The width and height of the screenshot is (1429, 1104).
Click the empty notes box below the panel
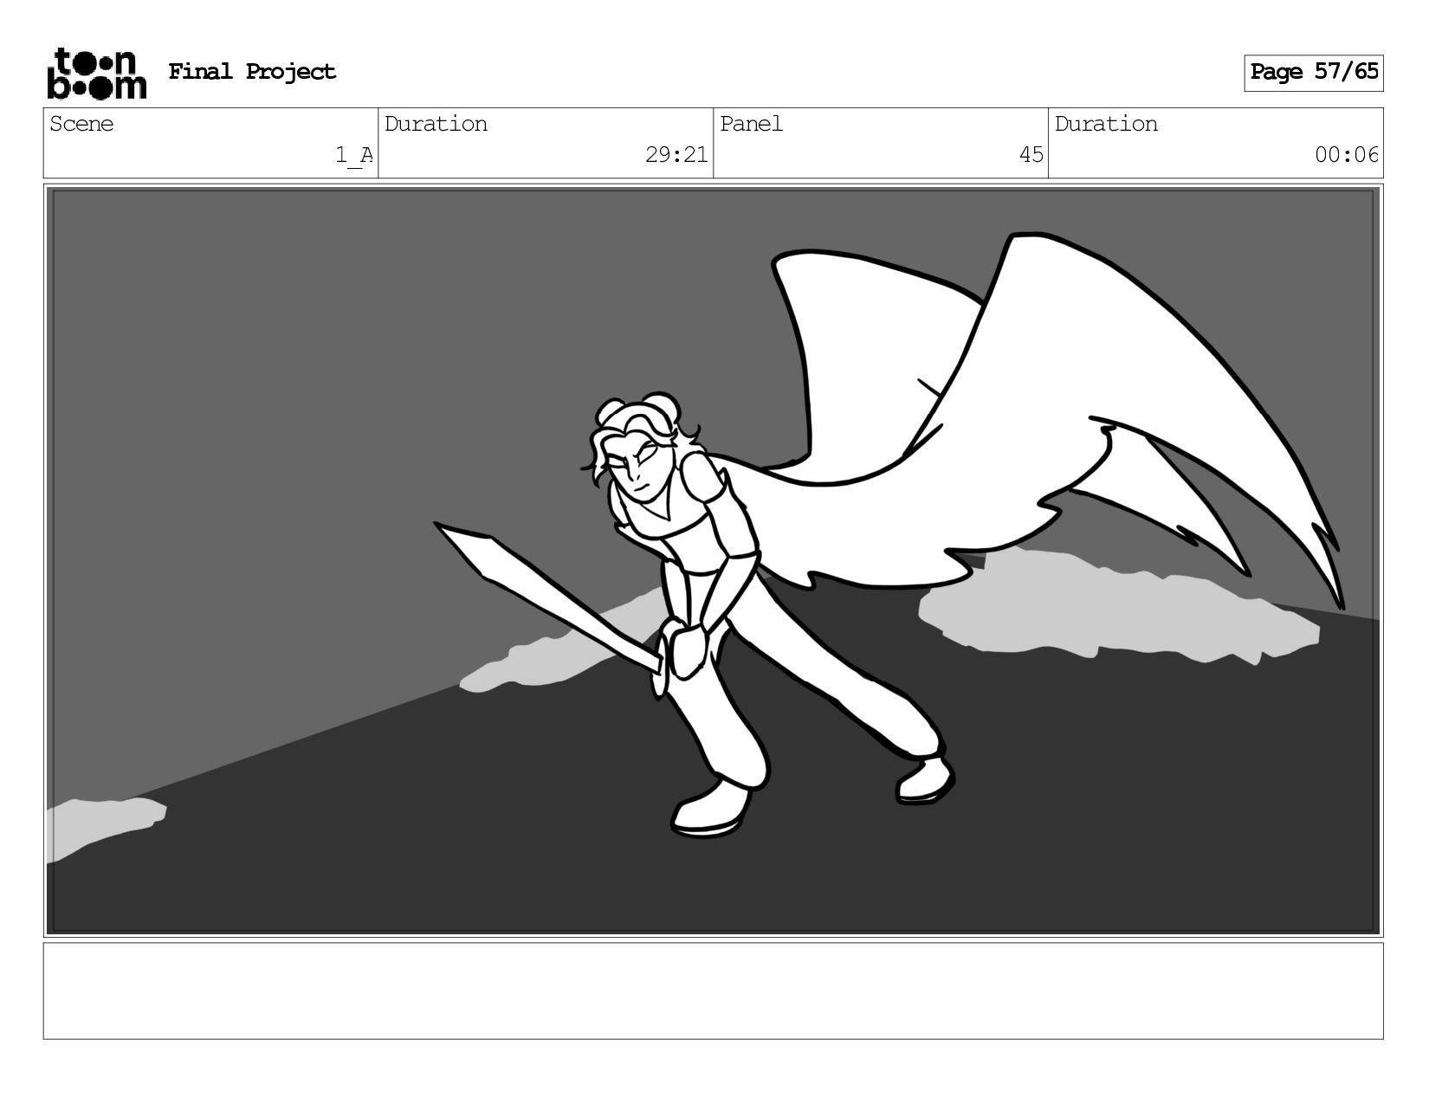pyautogui.click(x=713, y=991)
